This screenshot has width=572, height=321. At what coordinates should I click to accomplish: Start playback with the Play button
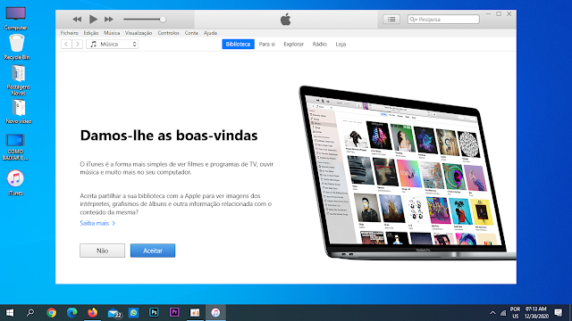[x=93, y=19]
